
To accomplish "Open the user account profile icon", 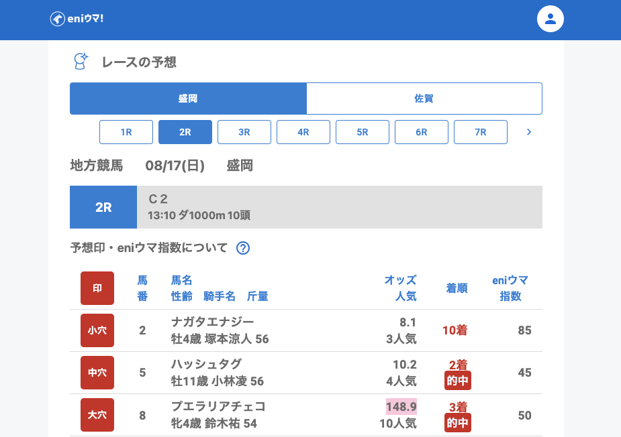I will (x=550, y=19).
